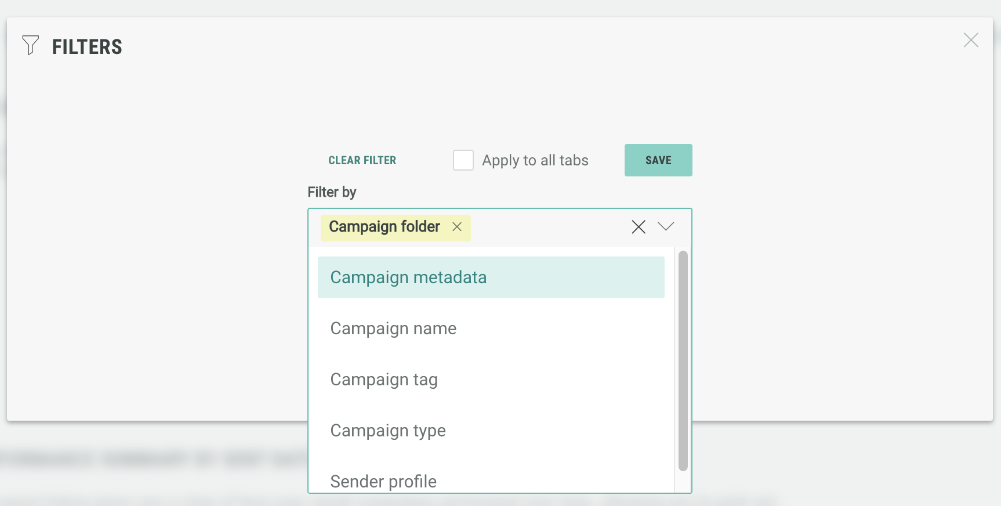Click the funnel filter icon
Image resolution: width=1001 pixels, height=506 pixels.
tap(30, 45)
